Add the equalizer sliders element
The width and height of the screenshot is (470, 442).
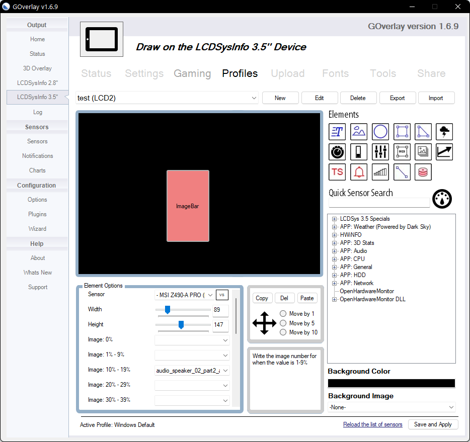coord(380,152)
